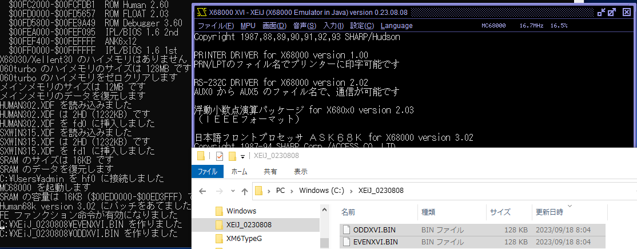Viewport: 637px width, 249px height.
Task: Expand chevron after Windows (C:) breadcrumb
Action: coord(351,191)
